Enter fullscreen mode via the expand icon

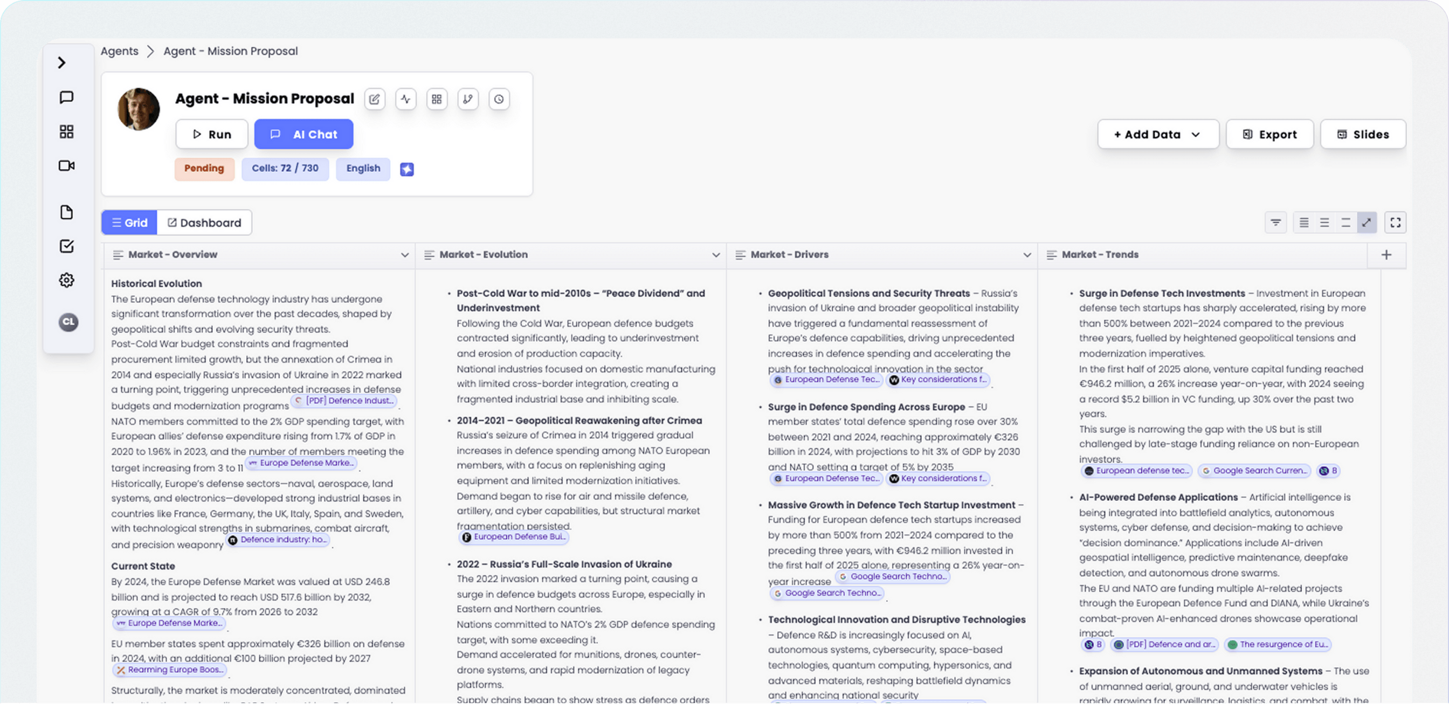pyautogui.click(x=1396, y=222)
